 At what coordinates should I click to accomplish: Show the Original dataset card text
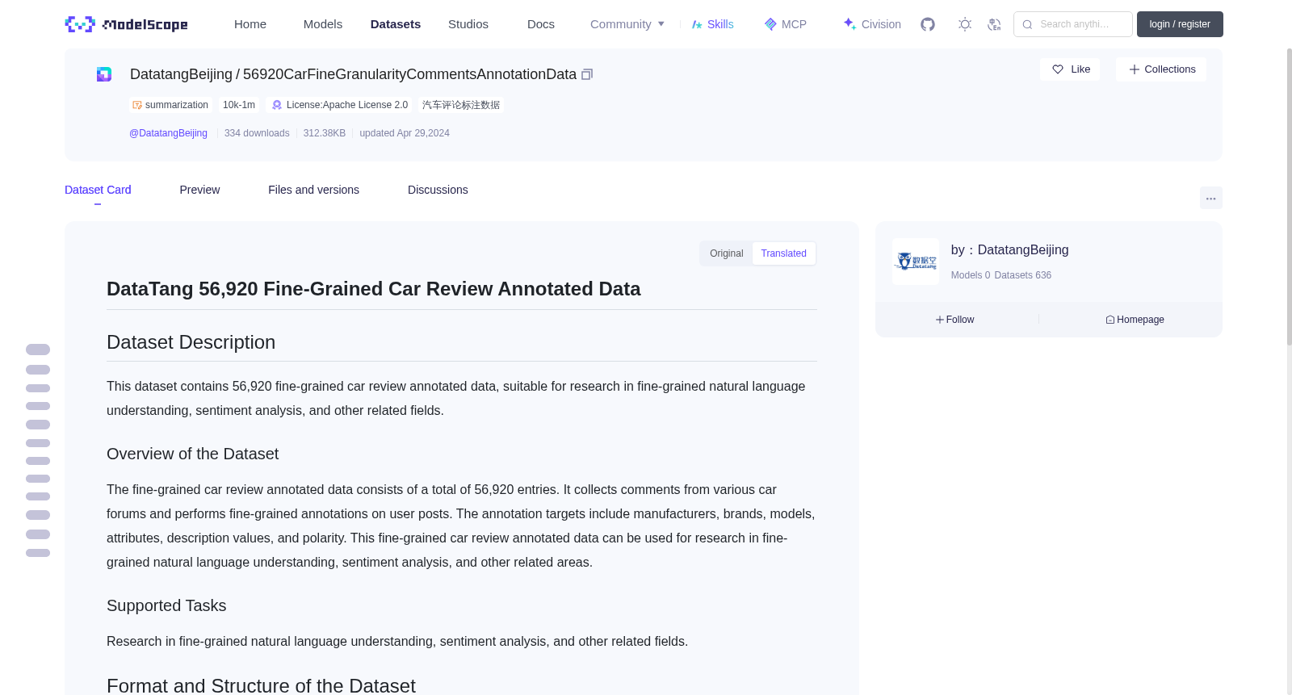coord(727,253)
